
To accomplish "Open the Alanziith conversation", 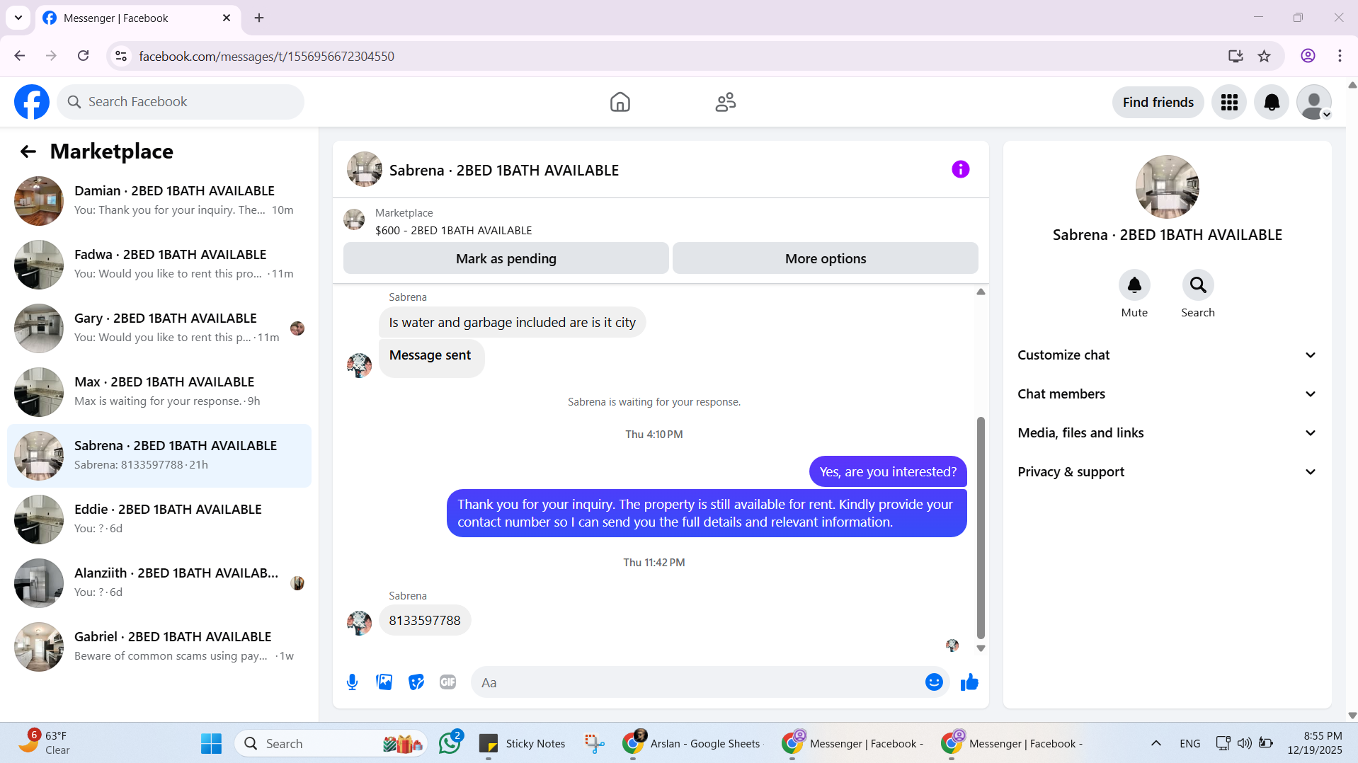I will [x=159, y=583].
